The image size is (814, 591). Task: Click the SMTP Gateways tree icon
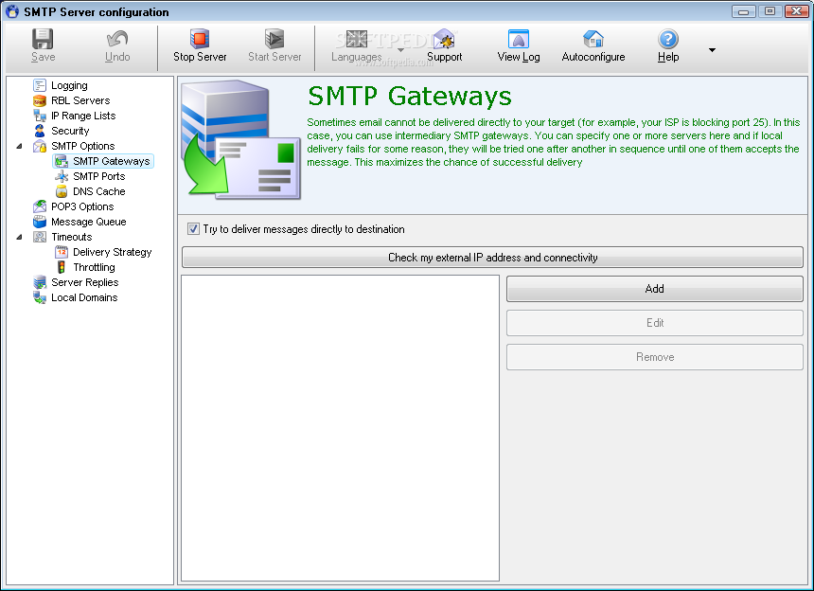(62, 161)
